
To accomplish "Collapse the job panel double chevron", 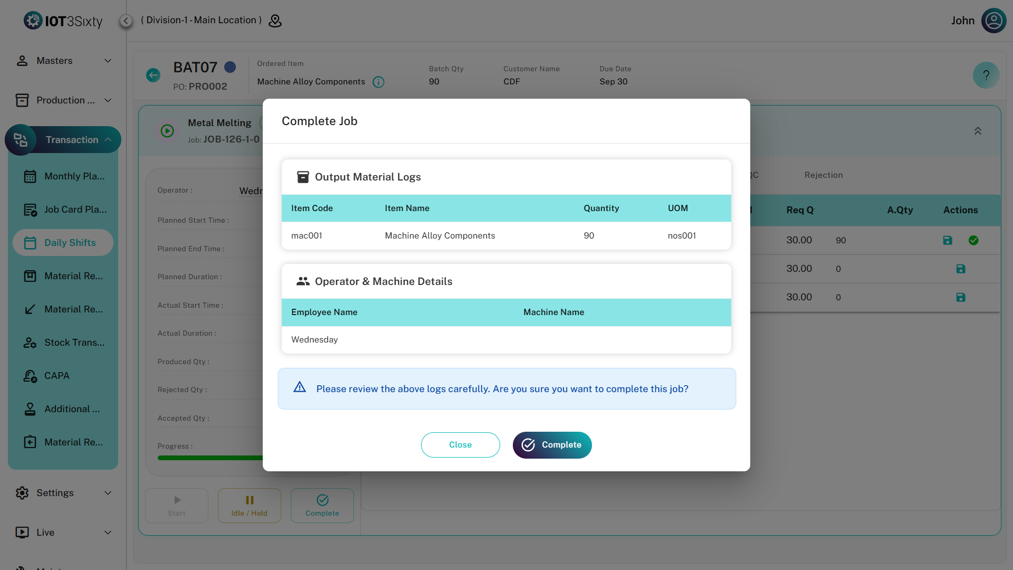I will [978, 131].
